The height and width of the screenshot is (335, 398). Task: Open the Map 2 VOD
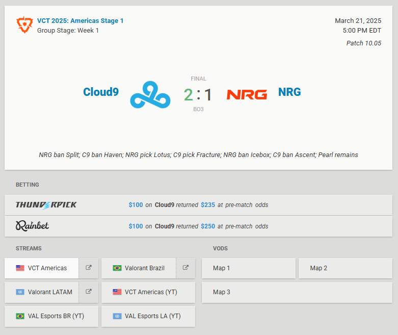(x=346, y=268)
